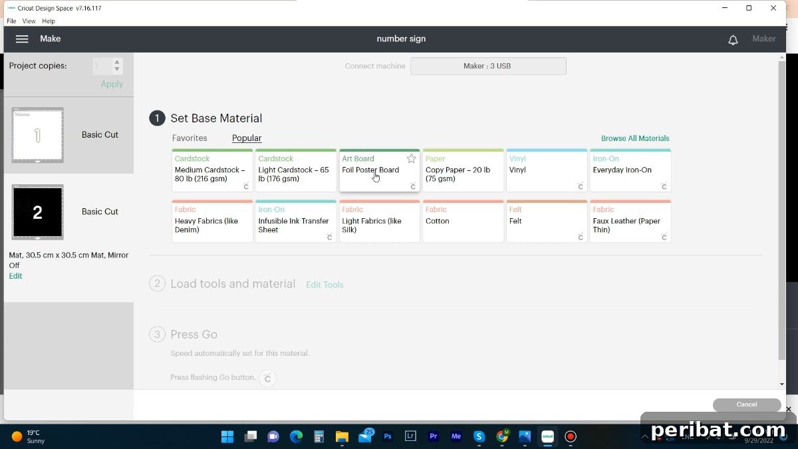Image resolution: width=798 pixels, height=449 pixels.
Task: Select Everyday Iron-On material
Action: point(630,170)
